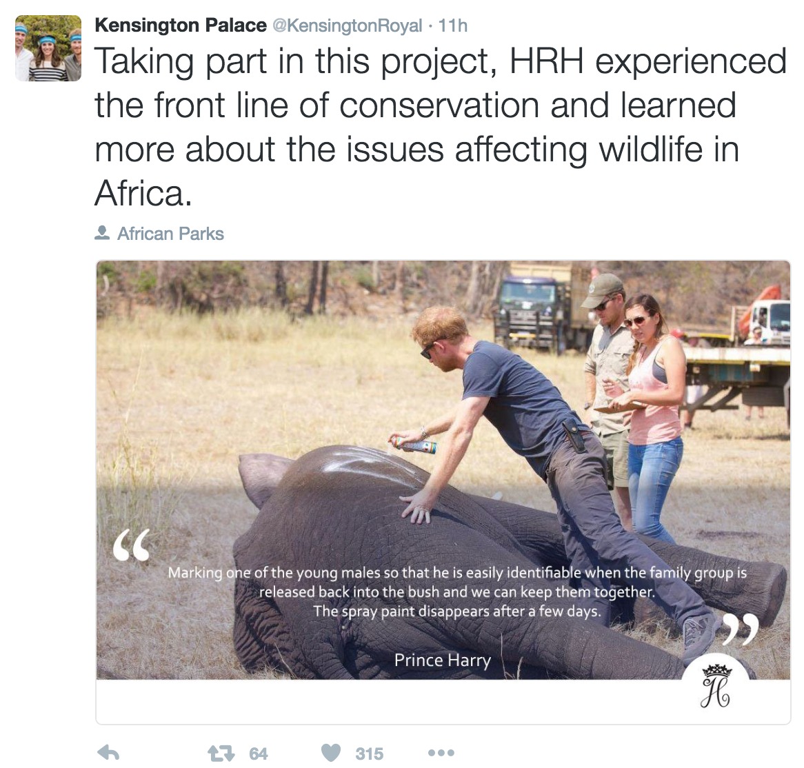
Task: Click the 315 like count
Action: click(370, 753)
